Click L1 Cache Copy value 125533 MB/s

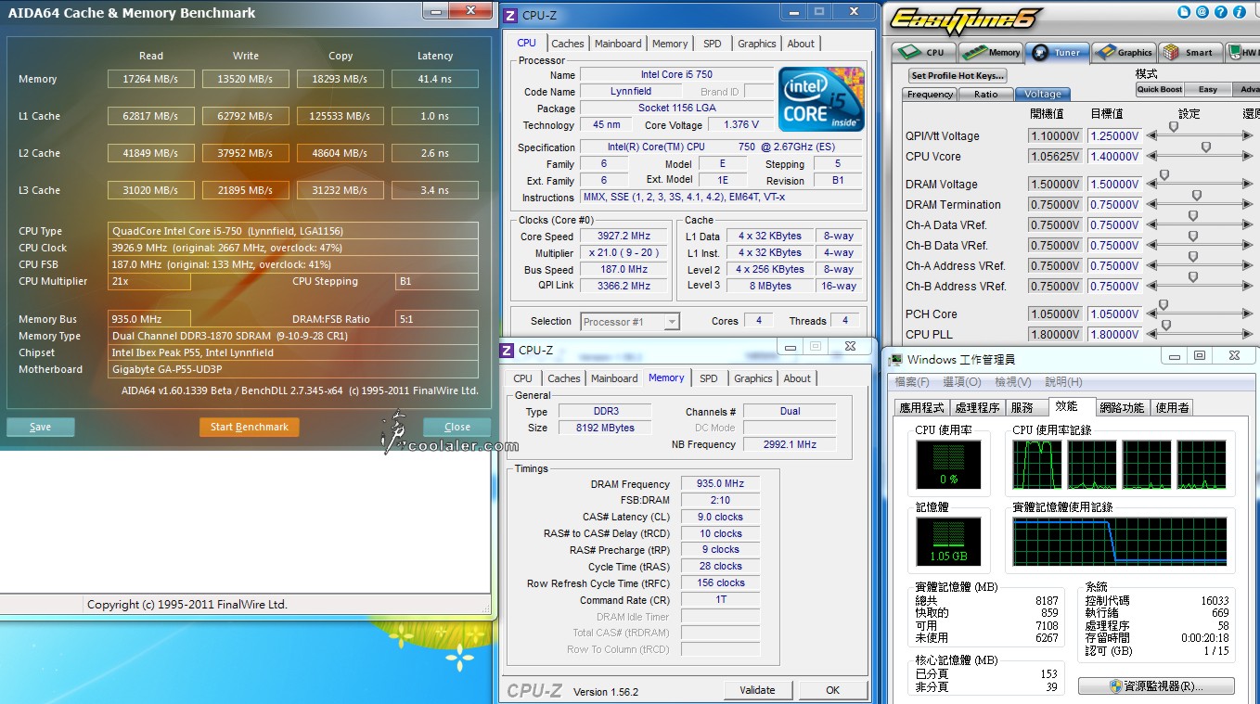tap(340, 116)
